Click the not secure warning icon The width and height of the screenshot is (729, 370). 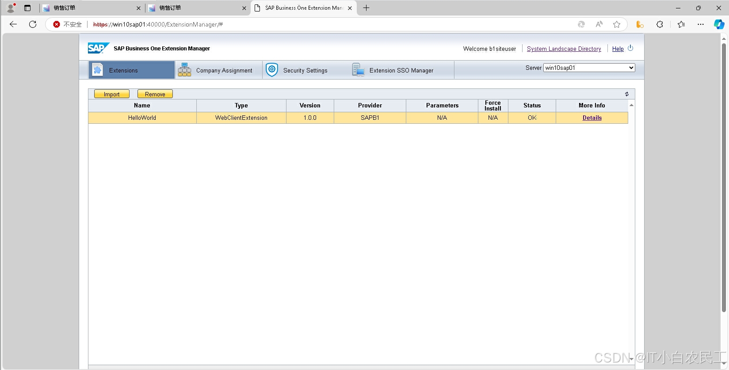coord(57,24)
